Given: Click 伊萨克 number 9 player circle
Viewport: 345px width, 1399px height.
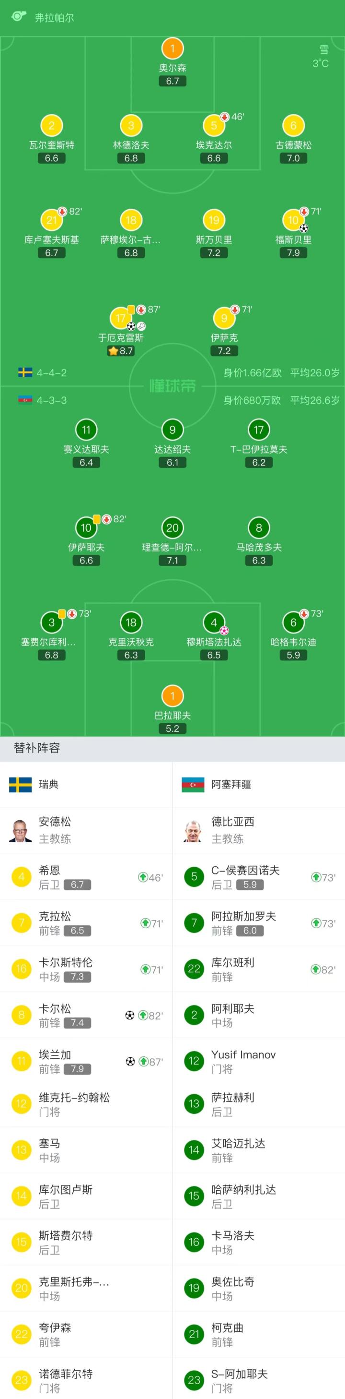Looking at the screenshot, I should [x=224, y=318].
